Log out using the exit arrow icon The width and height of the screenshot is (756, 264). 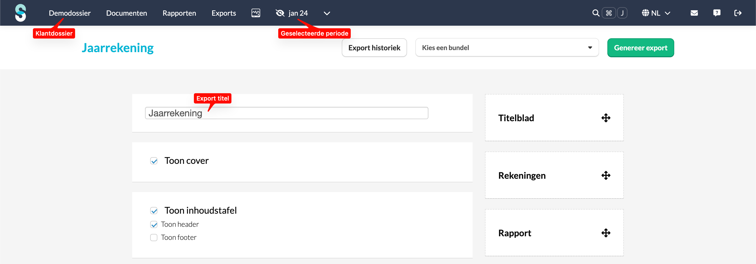tap(738, 13)
